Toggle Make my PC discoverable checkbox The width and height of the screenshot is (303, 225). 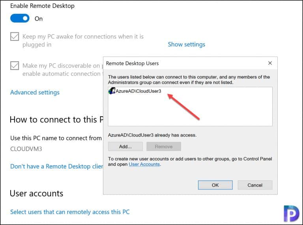click(x=15, y=66)
